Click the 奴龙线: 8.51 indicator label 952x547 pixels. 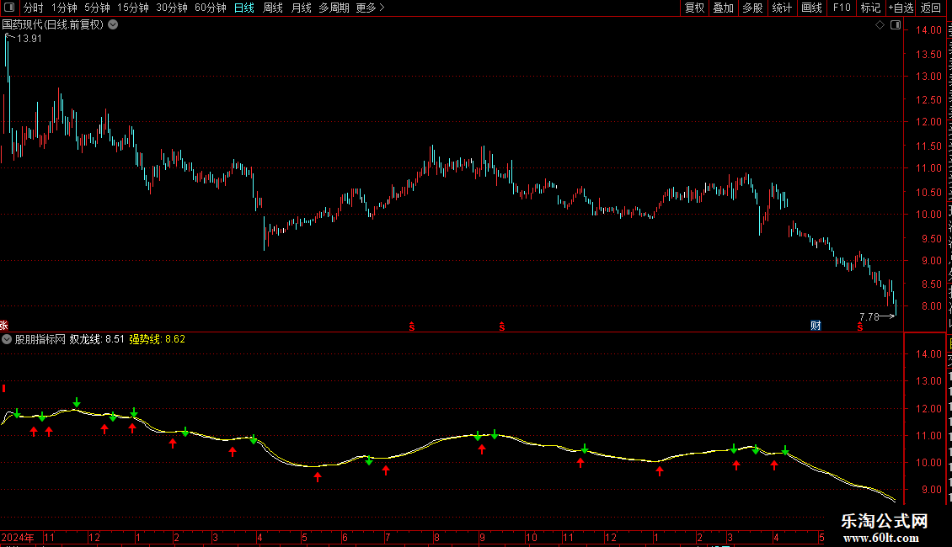tap(97, 340)
